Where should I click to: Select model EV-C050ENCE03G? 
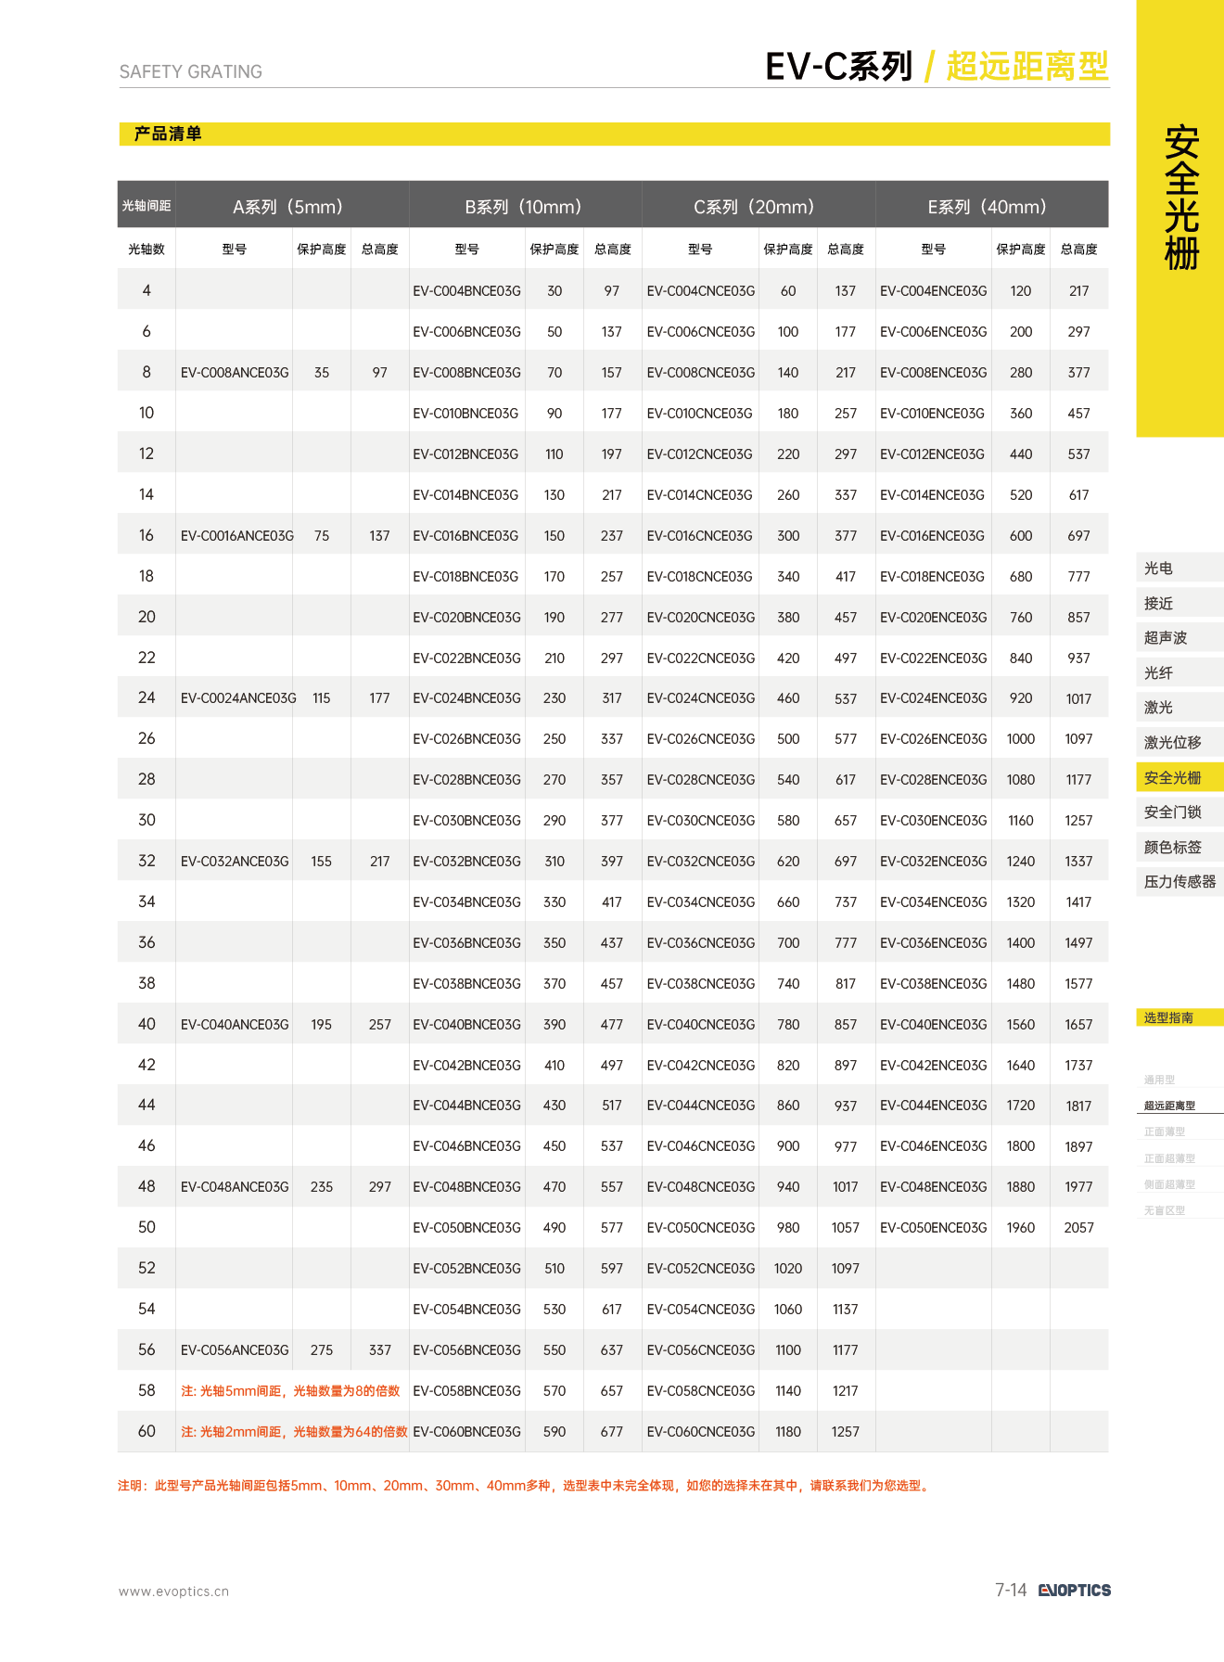tap(934, 1228)
